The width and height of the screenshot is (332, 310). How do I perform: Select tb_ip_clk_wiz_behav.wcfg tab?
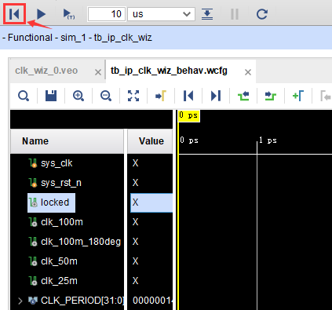(169, 71)
